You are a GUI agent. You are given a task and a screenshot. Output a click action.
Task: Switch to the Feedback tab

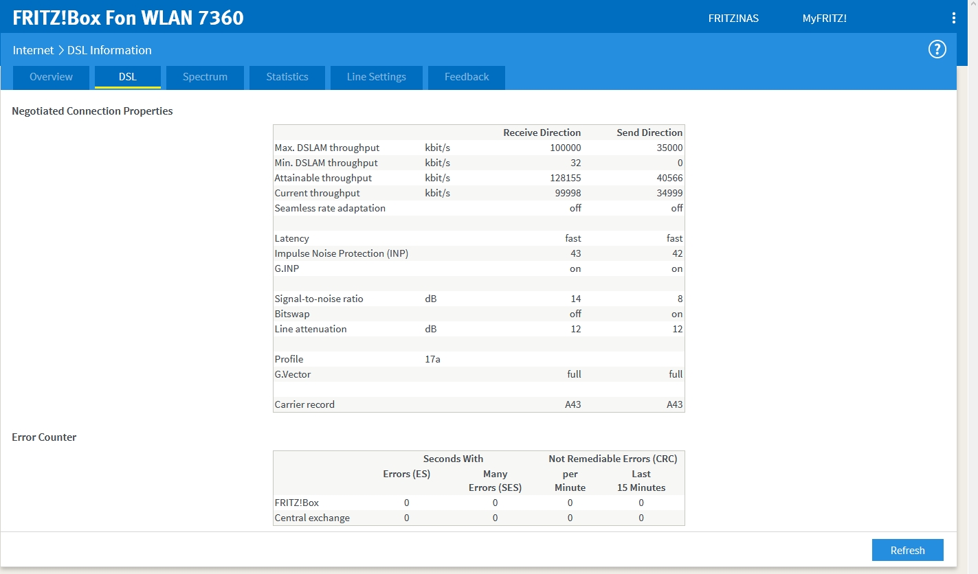(466, 77)
